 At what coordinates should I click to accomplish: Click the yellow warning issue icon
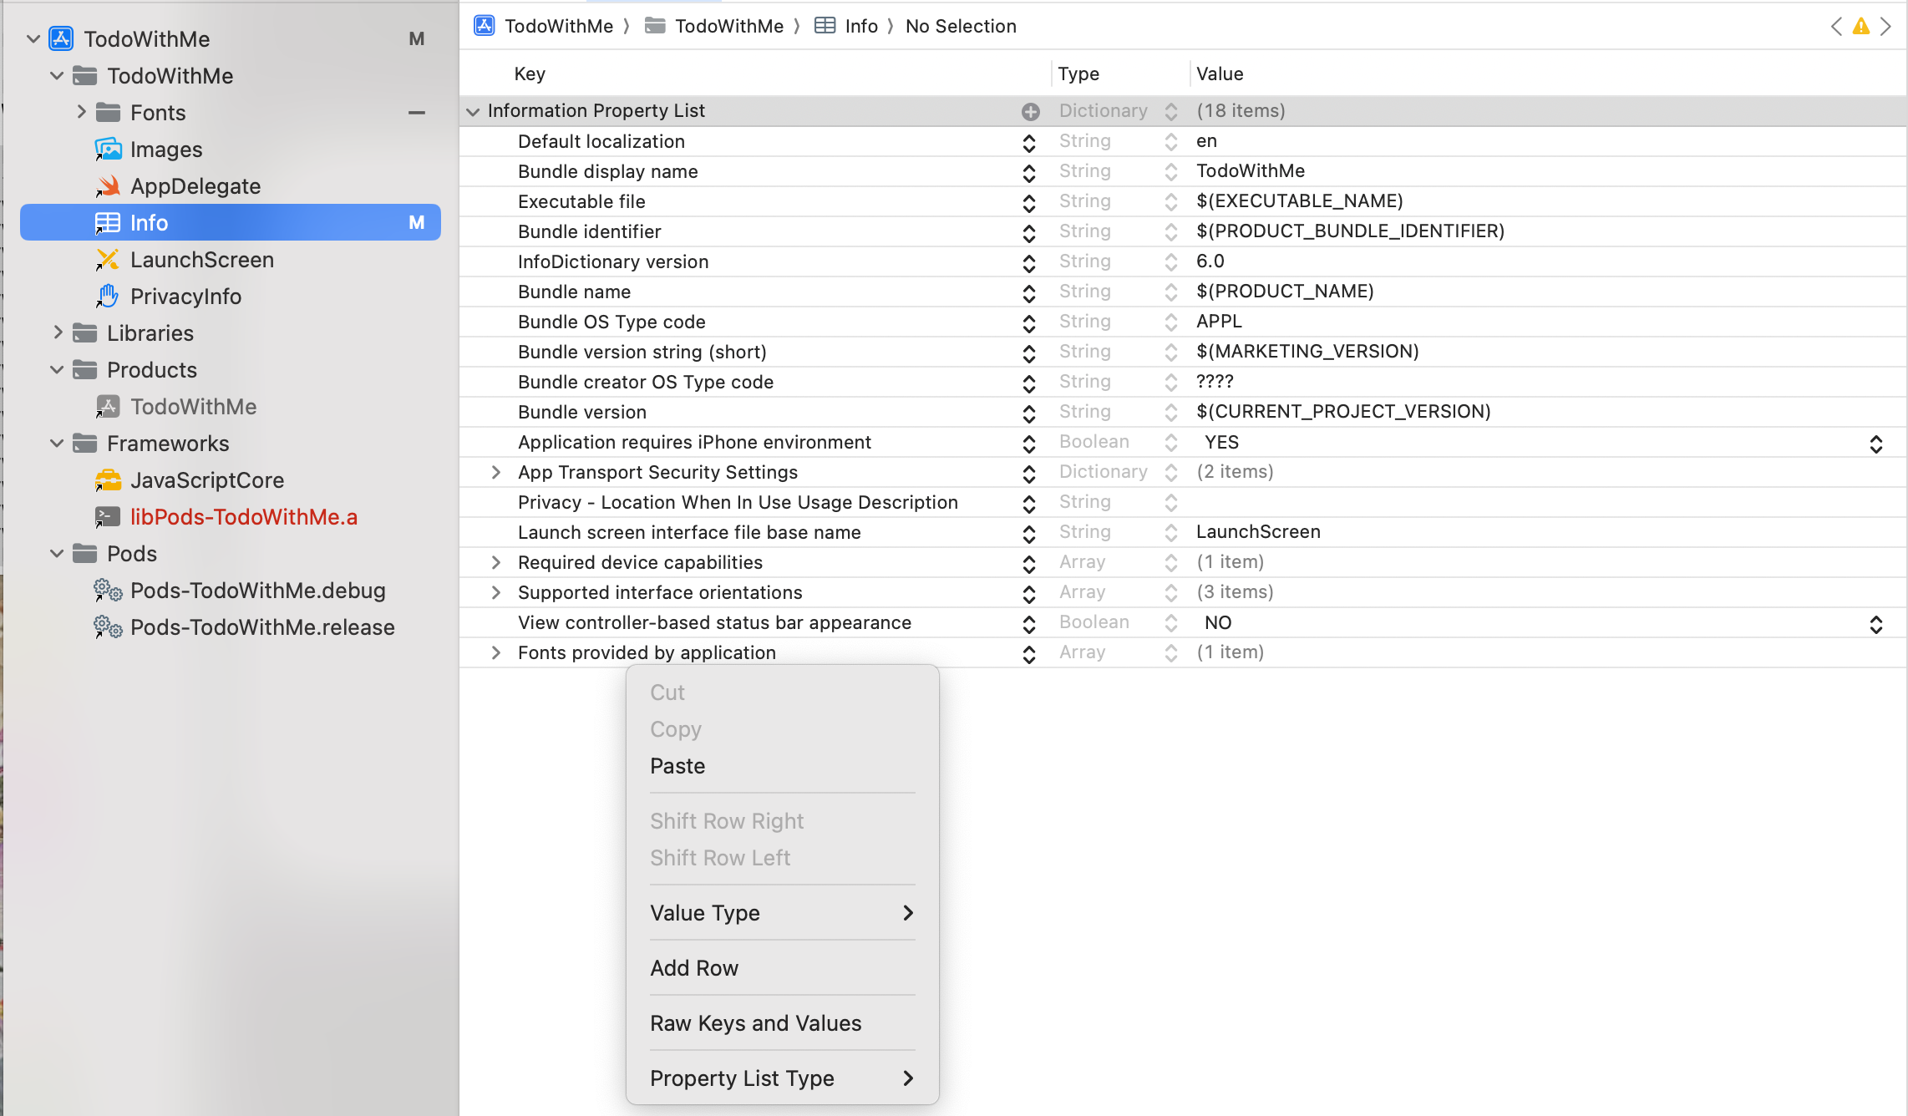click(1860, 27)
